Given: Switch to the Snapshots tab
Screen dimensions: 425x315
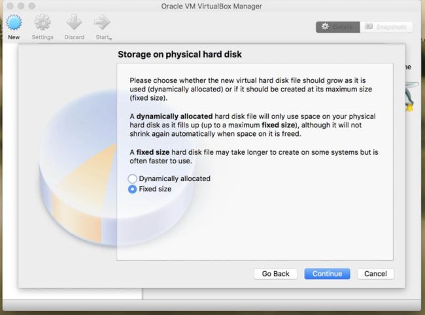Looking at the screenshot, I should (x=386, y=27).
